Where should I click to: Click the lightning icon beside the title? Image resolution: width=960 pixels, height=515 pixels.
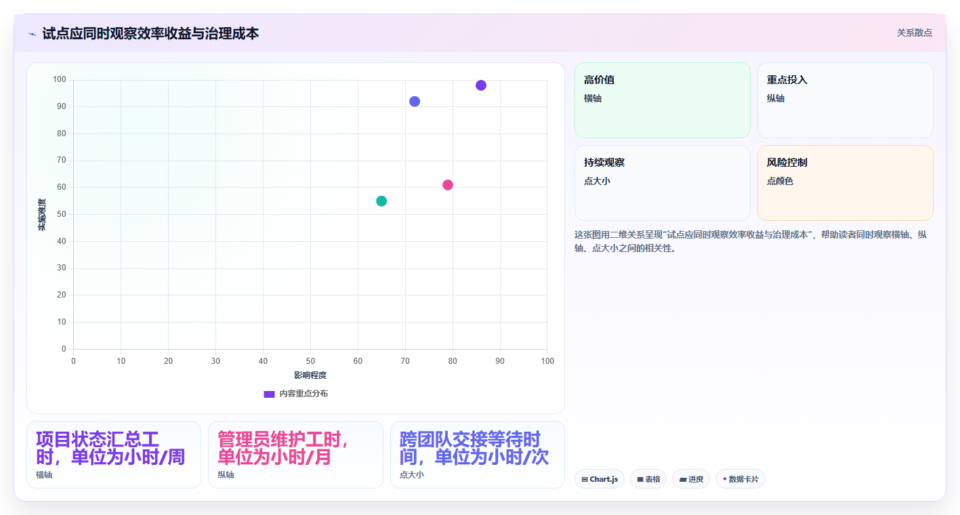click(x=32, y=34)
